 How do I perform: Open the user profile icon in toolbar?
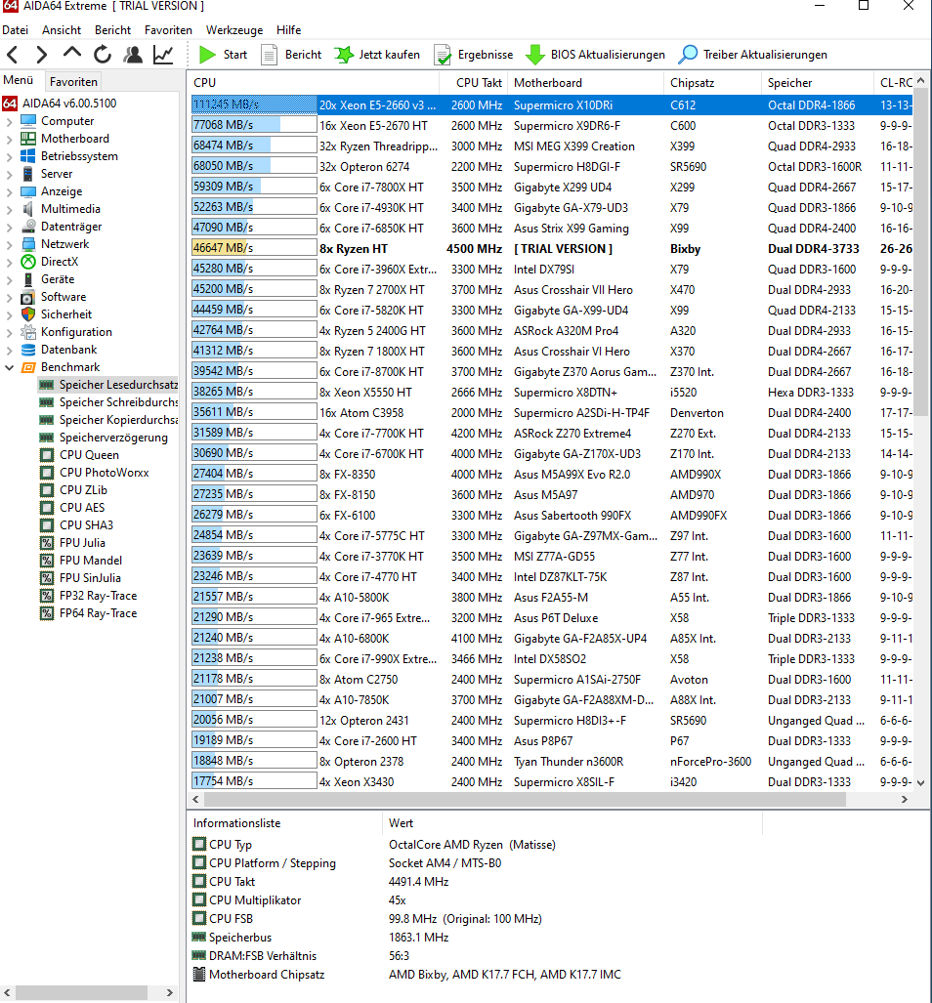tap(133, 55)
